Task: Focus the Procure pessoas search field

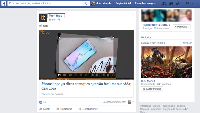Action: 44,3
